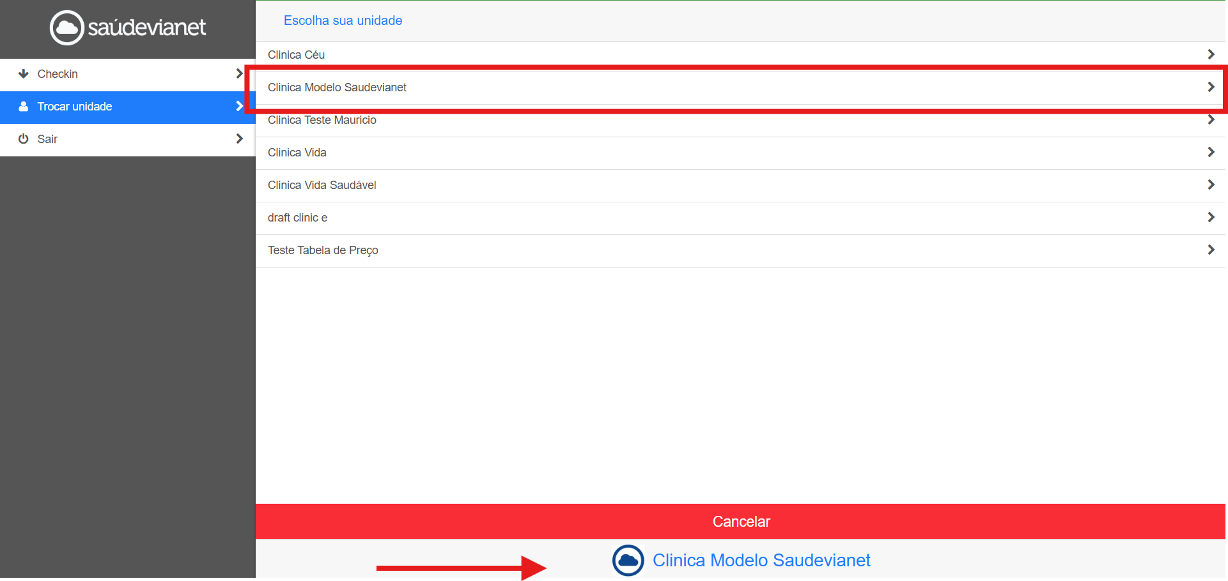Expand the Checkin chevron arrow
Screen dimensions: 1228x581
coord(240,74)
